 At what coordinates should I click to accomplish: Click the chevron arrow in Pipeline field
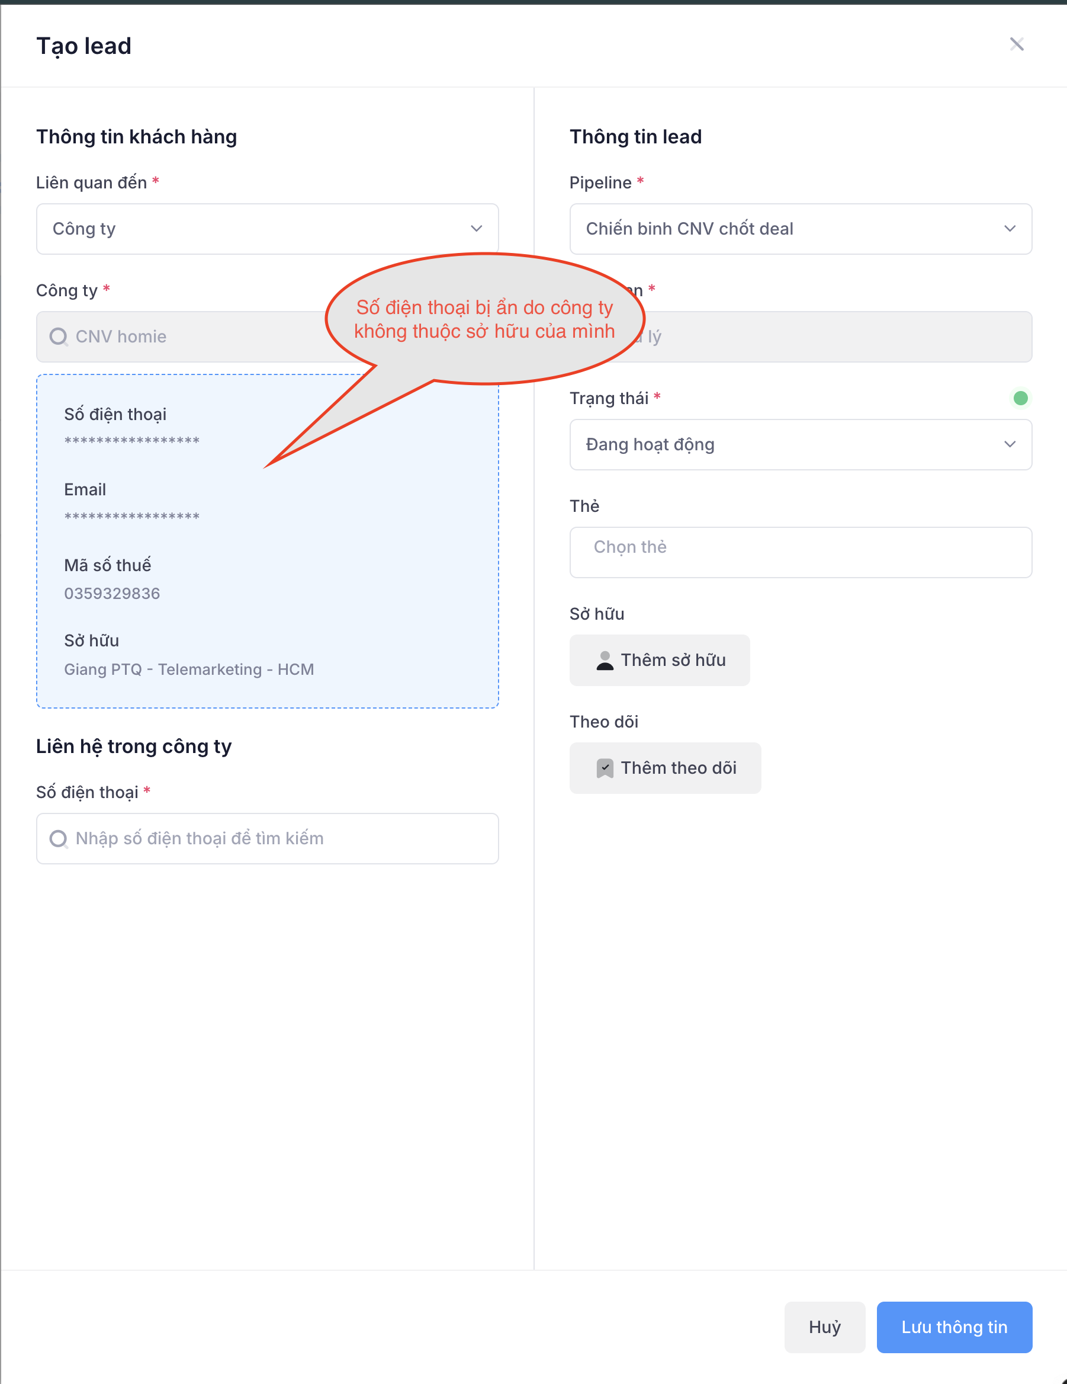(x=1010, y=229)
